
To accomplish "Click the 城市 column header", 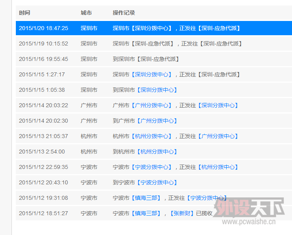I will [86, 13].
